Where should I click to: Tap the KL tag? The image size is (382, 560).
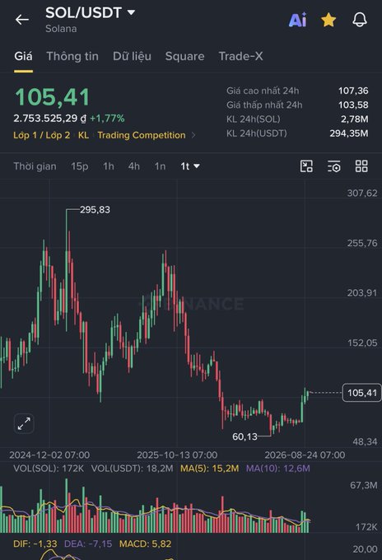coord(83,135)
